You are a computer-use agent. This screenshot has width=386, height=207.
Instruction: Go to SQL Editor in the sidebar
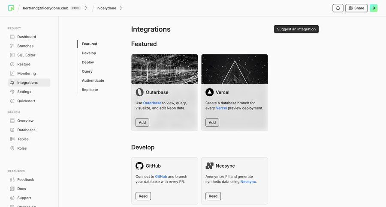click(29, 55)
